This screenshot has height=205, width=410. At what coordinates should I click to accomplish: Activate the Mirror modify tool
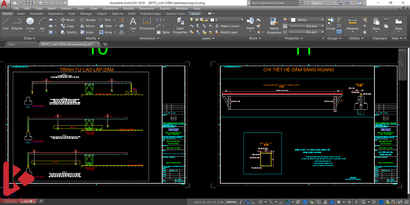(87, 26)
